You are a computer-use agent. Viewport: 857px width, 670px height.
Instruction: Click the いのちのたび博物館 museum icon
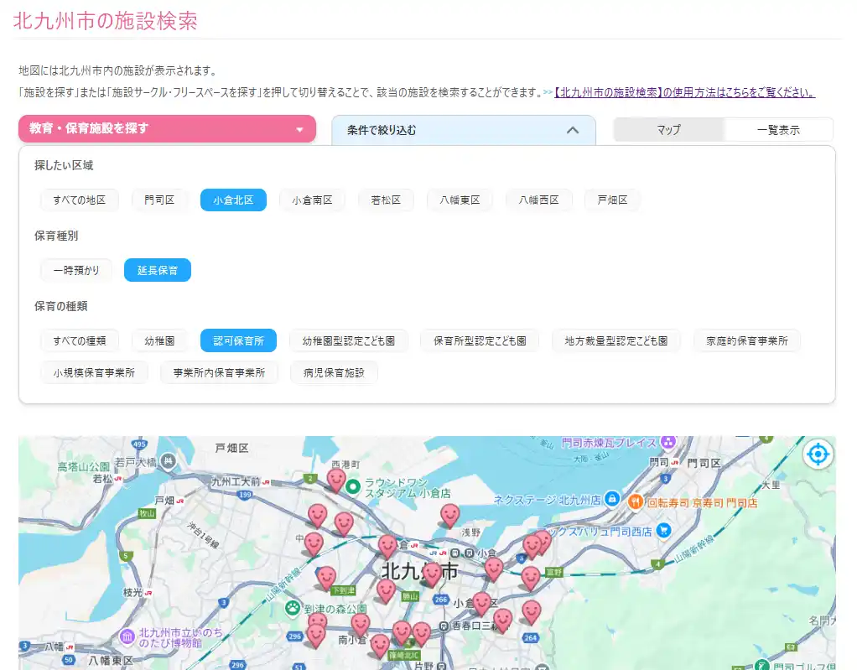[127, 636]
